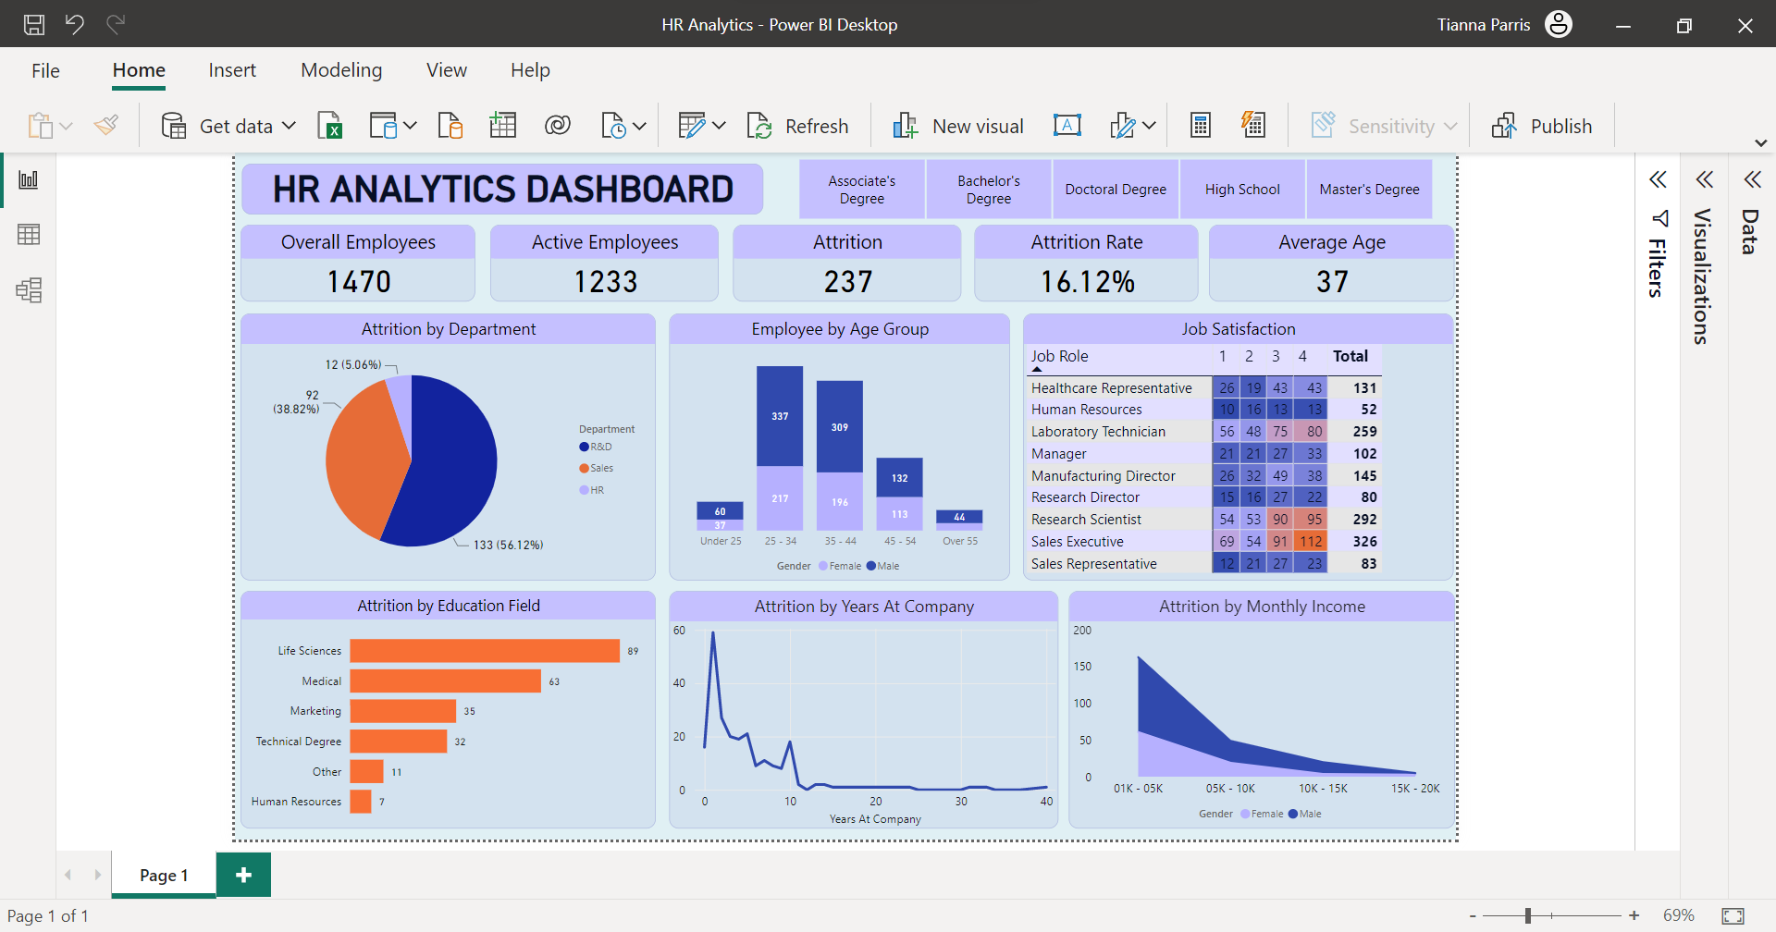This screenshot has width=1776, height=932.
Task: Click the Enter data table icon
Action: click(502, 124)
